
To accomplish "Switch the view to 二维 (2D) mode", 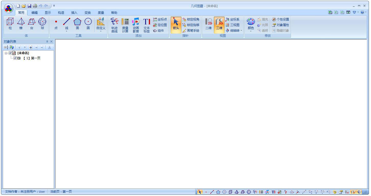I will 208,24.
